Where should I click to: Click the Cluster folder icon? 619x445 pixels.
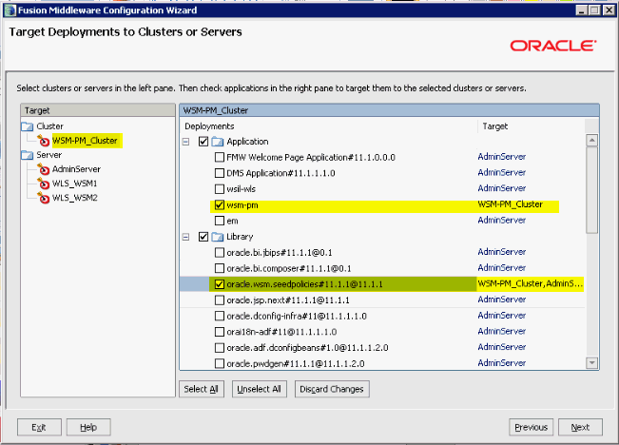(x=28, y=126)
